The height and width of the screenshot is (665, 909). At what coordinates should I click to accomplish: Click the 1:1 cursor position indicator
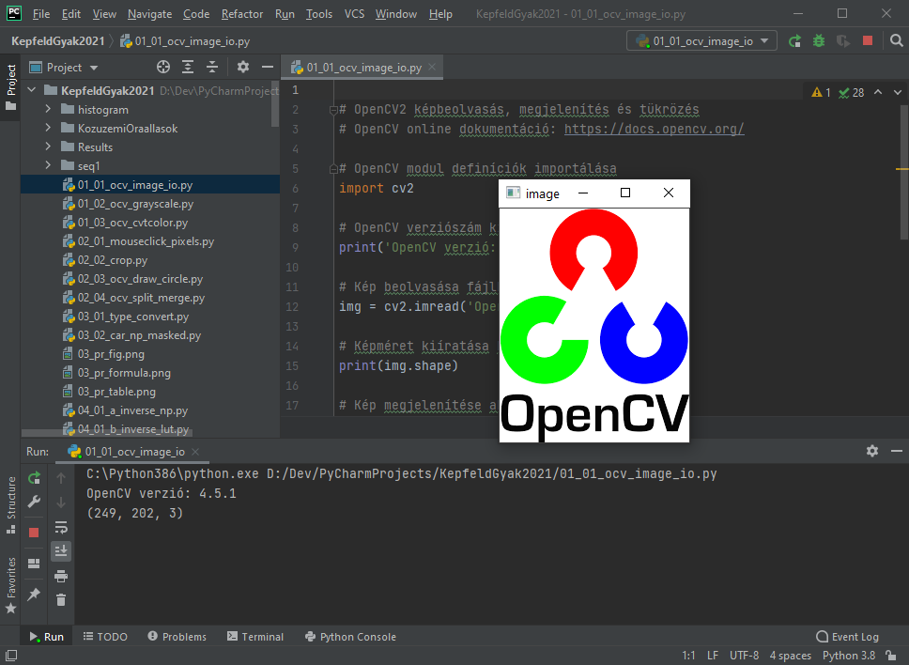pyautogui.click(x=688, y=656)
